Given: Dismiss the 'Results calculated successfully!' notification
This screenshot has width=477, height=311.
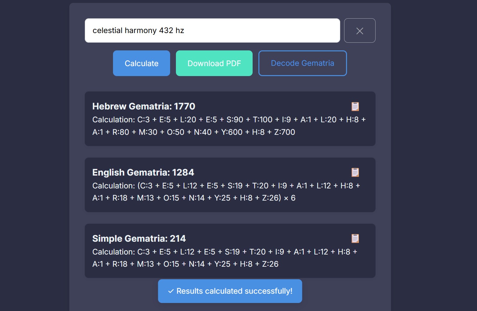Looking at the screenshot, I should pyautogui.click(x=230, y=291).
